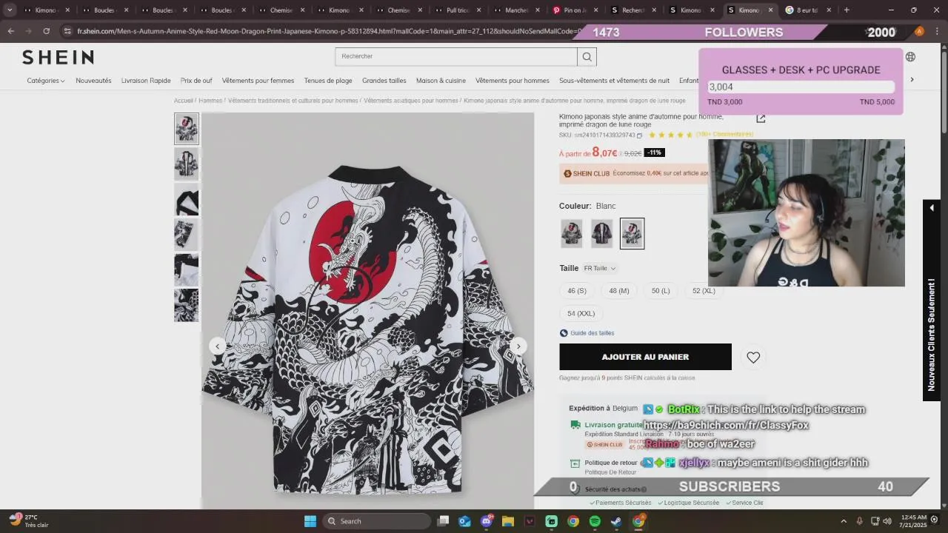Click the Windows taskbar Search box
Image resolution: width=948 pixels, height=533 pixels.
click(377, 521)
